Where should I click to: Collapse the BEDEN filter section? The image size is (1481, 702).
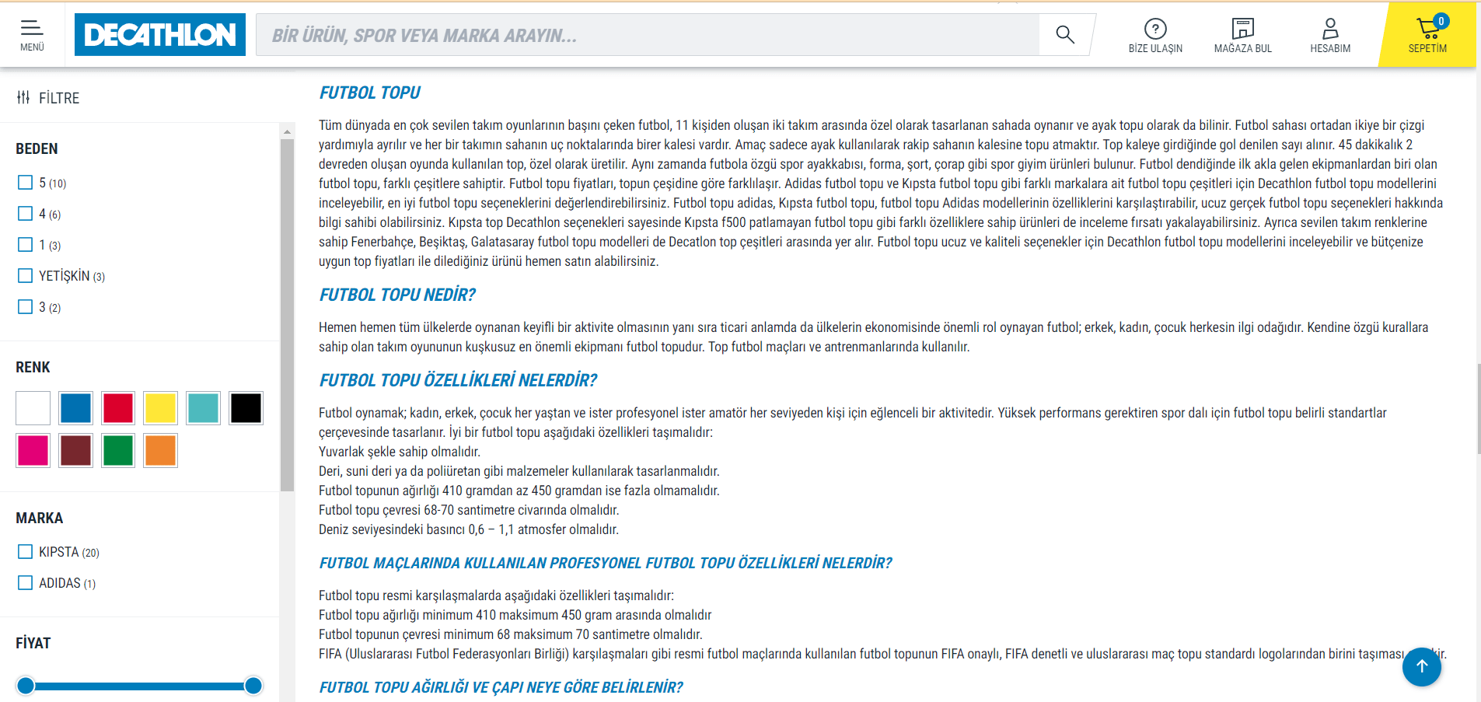(36, 148)
